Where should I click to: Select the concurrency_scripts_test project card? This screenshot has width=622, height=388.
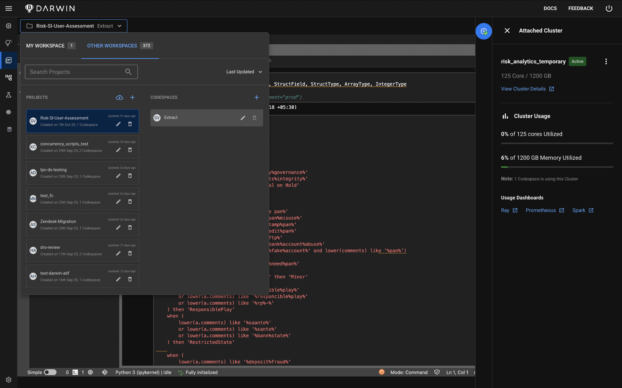click(82, 147)
